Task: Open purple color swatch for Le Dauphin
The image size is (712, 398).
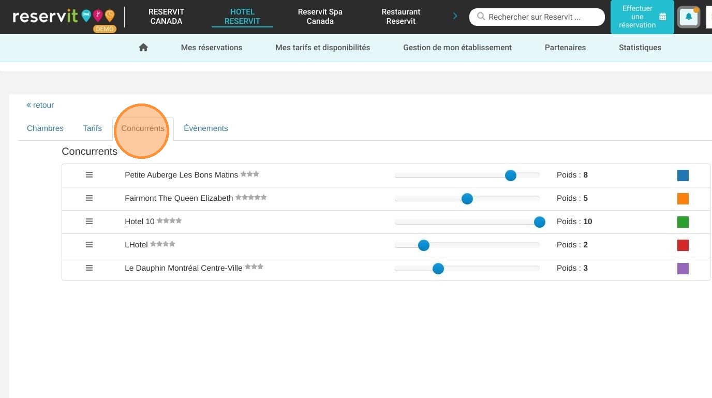Action: [683, 269]
